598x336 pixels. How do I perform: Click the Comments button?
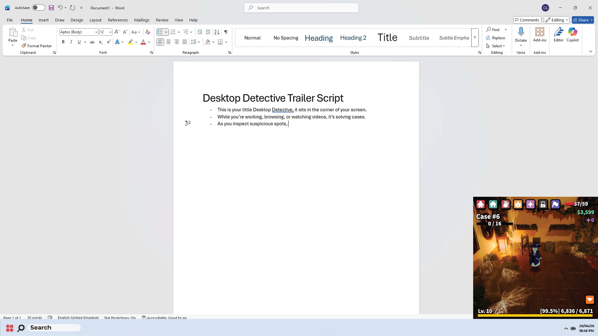(x=527, y=20)
